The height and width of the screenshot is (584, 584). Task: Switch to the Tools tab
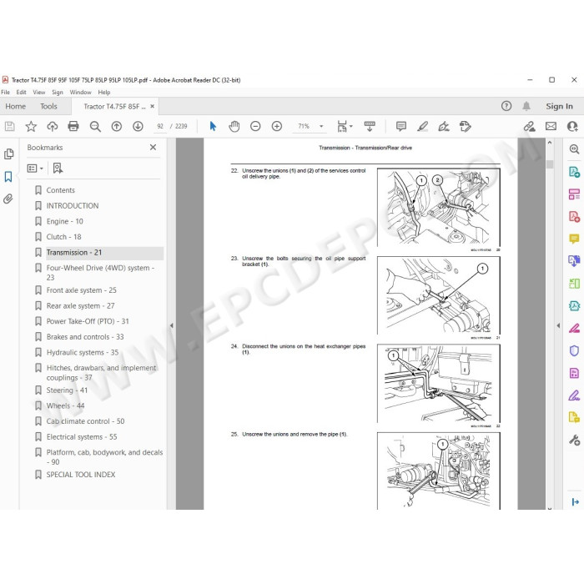[48, 107]
